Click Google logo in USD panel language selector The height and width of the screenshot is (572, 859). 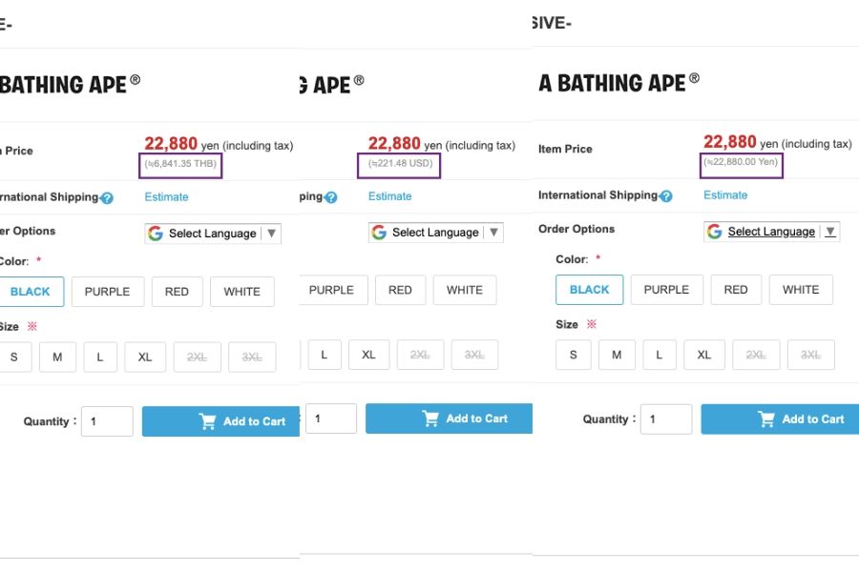pos(379,232)
